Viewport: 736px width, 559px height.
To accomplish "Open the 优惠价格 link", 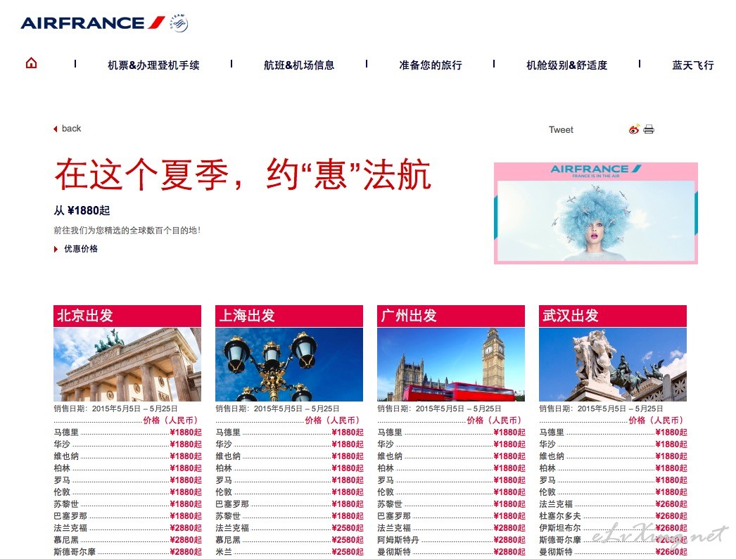I will tap(81, 248).
